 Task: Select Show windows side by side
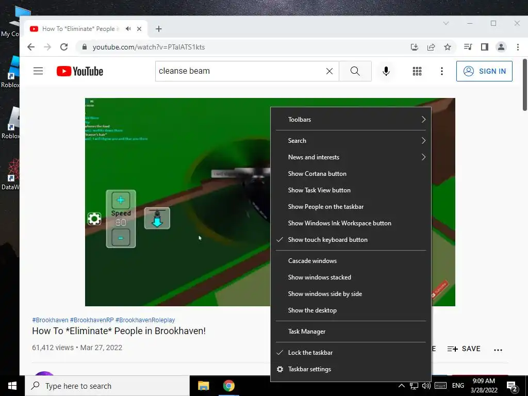(x=351, y=294)
